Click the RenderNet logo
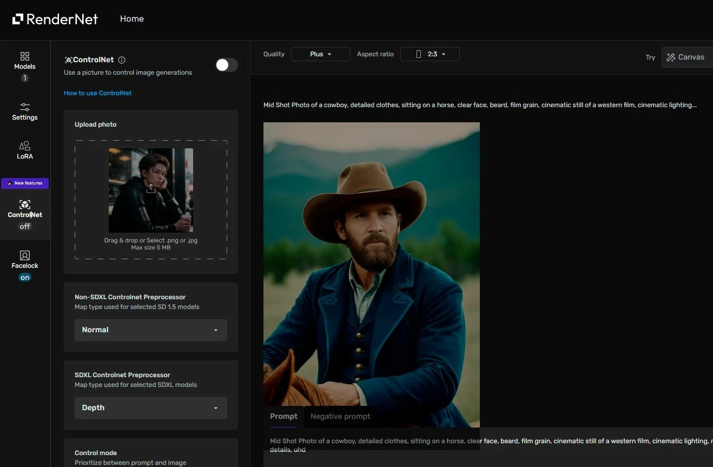Viewport: 713px width, 467px height. point(55,19)
